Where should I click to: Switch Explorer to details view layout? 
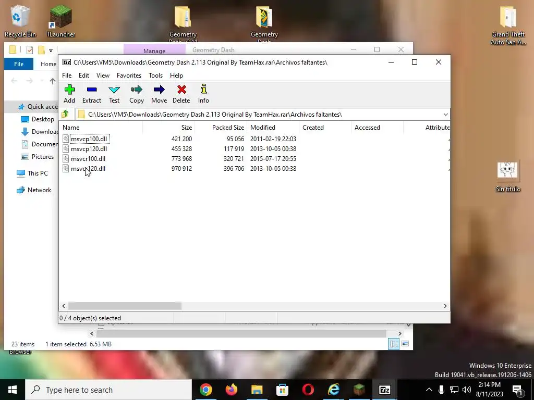[x=394, y=344]
